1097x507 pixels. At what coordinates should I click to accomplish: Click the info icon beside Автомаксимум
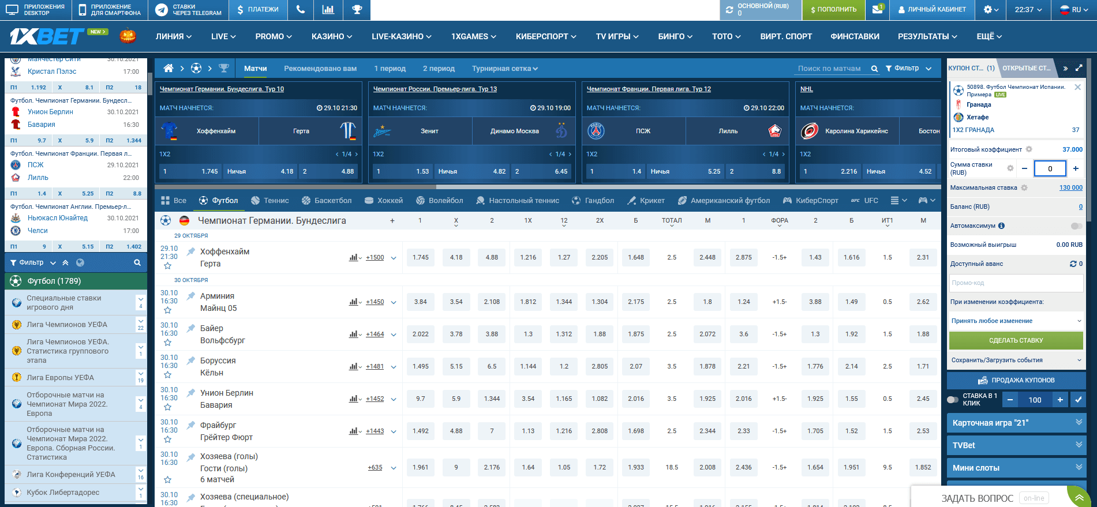(1001, 226)
